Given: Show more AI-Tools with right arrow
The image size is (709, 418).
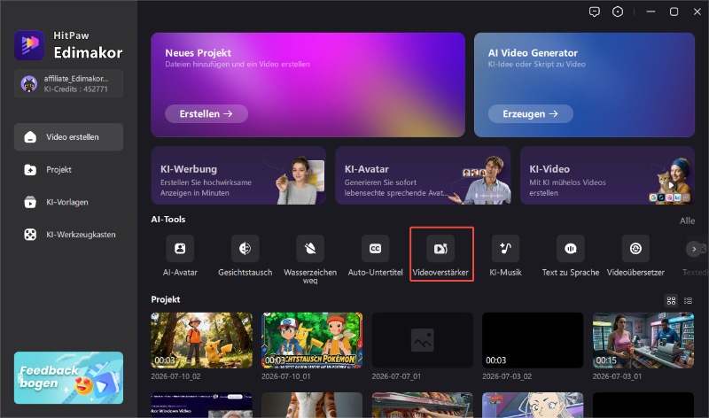Looking at the screenshot, I should coord(694,249).
